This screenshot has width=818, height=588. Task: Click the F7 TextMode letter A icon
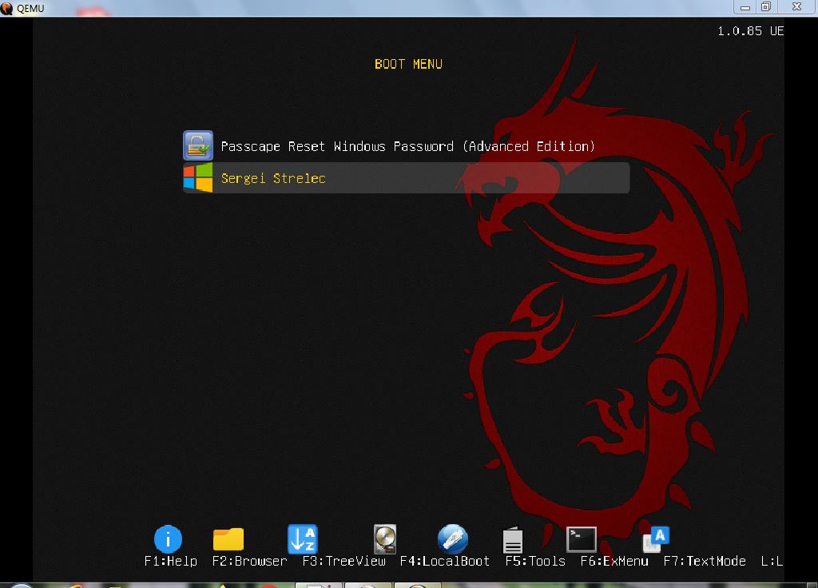pyautogui.click(x=657, y=539)
